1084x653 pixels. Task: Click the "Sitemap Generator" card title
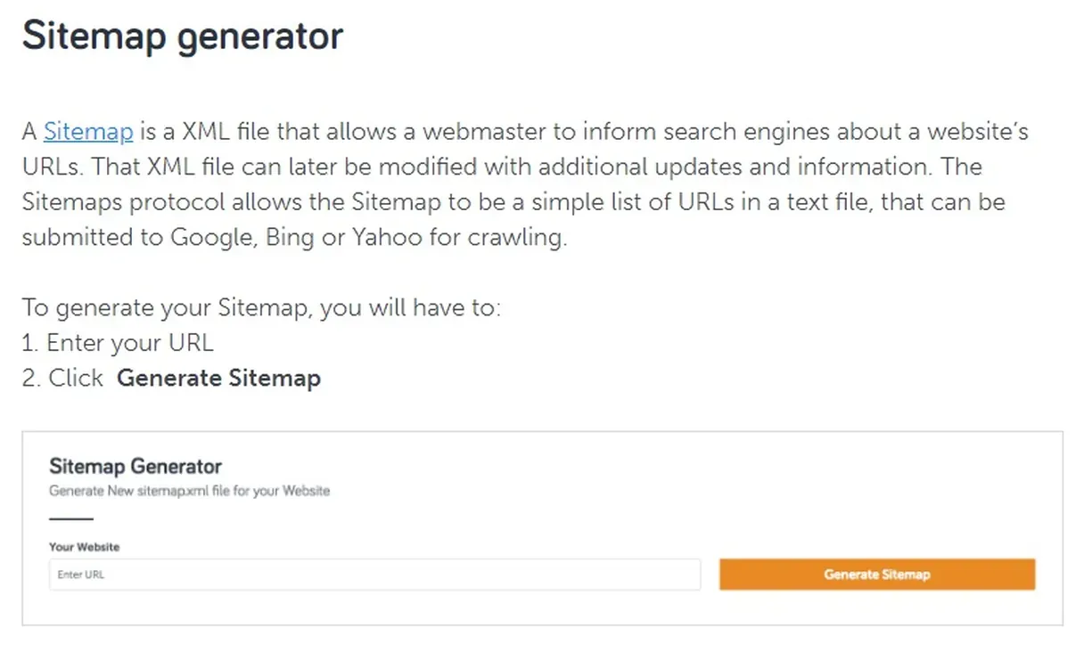pyautogui.click(x=135, y=466)
